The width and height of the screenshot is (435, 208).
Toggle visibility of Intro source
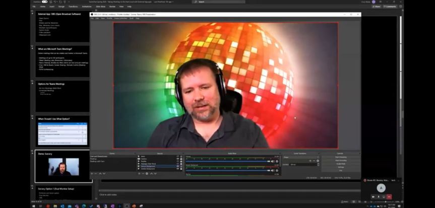(x=177, y=156)
